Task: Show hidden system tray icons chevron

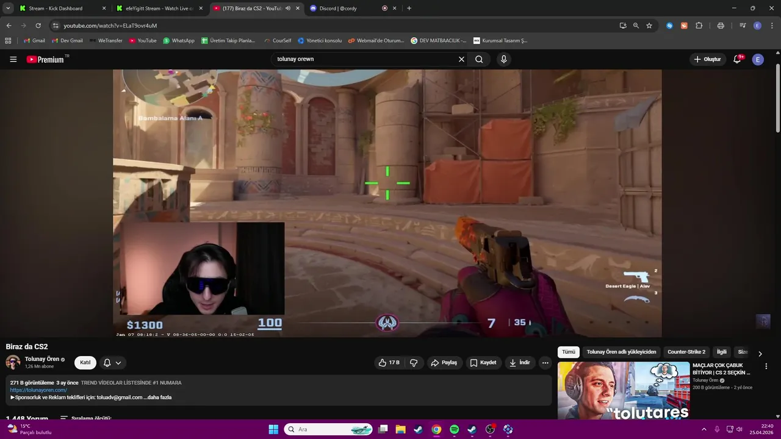Action: pos(704,429)
